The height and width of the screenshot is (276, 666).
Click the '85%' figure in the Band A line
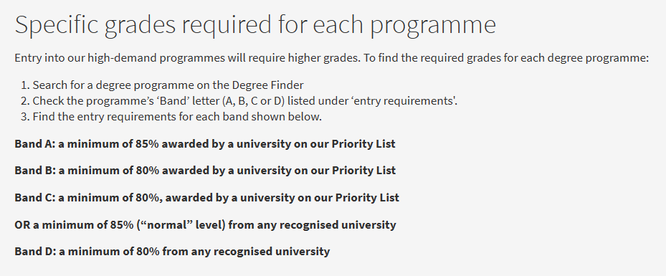tap(147, 144)
